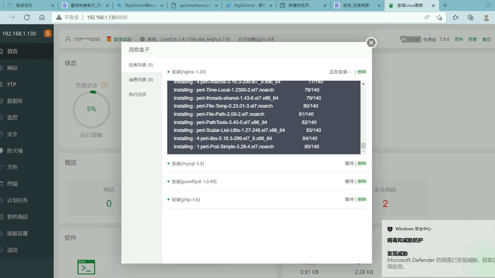Viewport: 495px width, 278px height.
Task: Click the user account icon beside 159****0200
Action: point(68,39)
